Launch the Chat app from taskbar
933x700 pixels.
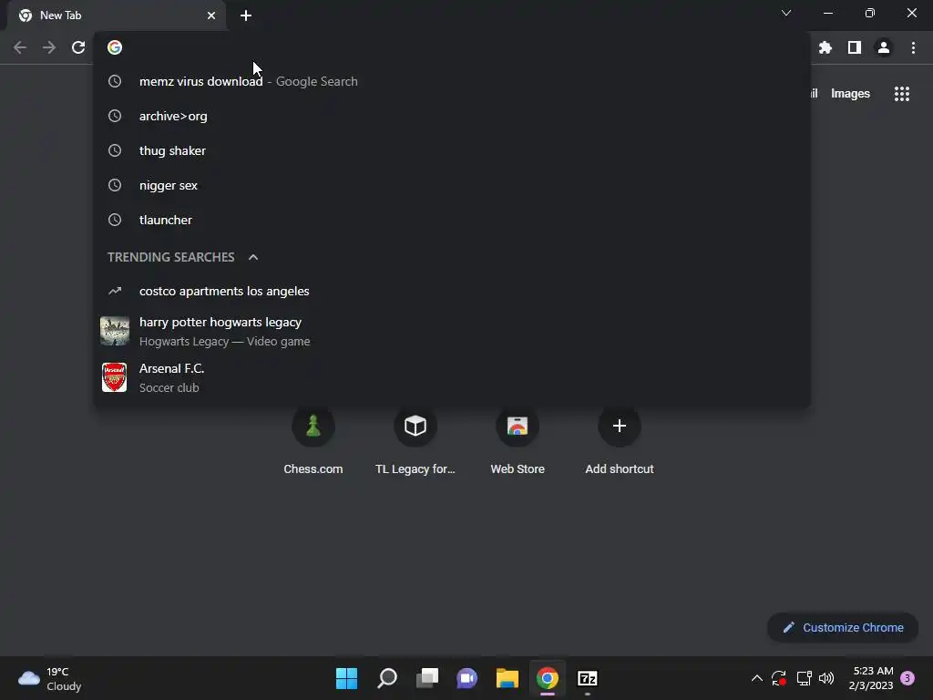467,678
